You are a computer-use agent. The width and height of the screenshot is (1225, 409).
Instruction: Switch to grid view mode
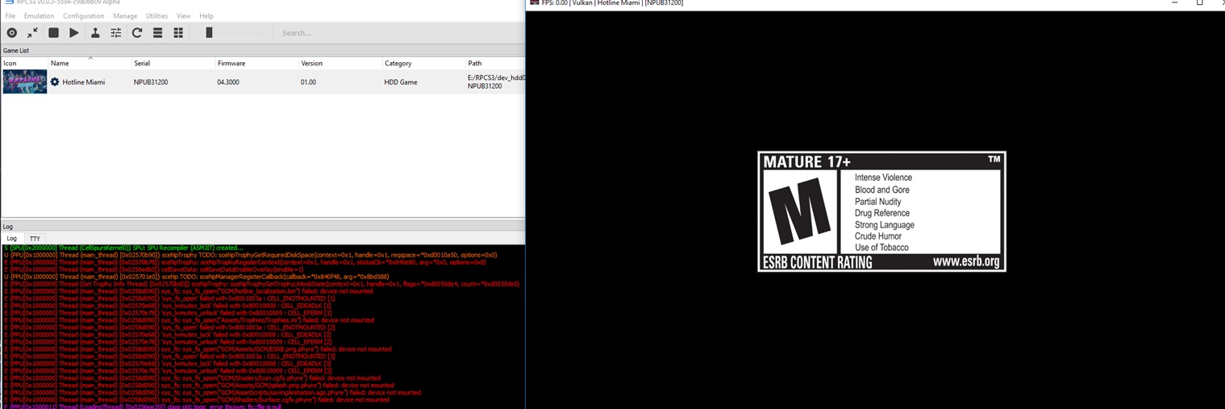(178, 33)
